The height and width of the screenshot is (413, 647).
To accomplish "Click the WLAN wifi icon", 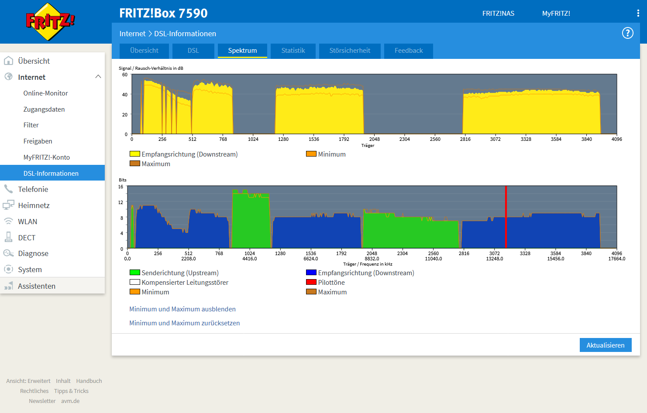I will tap(8, 221).
